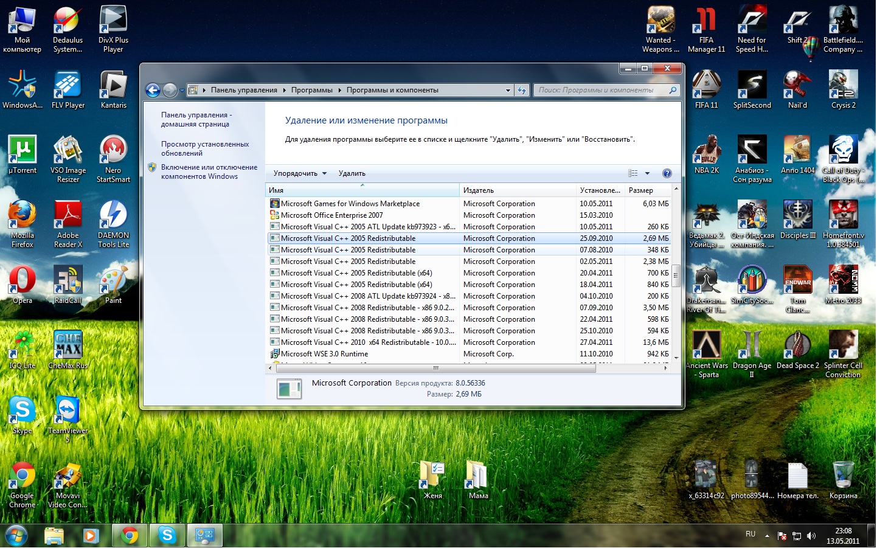Select Мой компьютер desktop icon
Screen dimensions: 877x548
click(x=23, y=30)
